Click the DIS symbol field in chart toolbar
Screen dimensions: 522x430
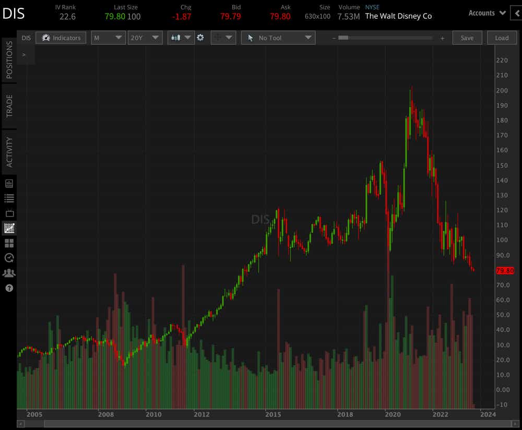(26, 38)
